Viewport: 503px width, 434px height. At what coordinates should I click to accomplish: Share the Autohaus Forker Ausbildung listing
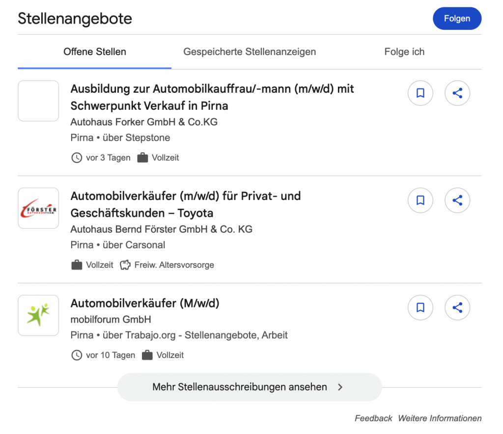pos(457,93)
